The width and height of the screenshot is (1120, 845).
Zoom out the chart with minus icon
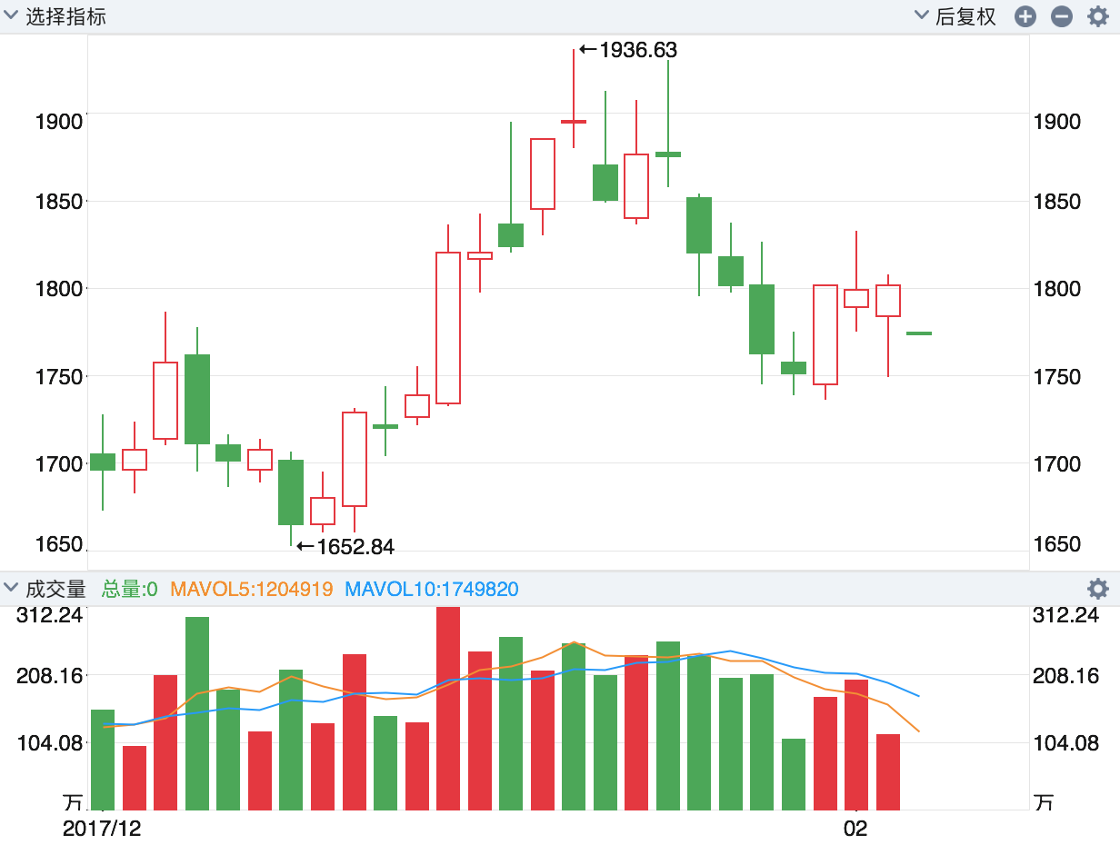pyautogui.click(x=1062, y=16)
